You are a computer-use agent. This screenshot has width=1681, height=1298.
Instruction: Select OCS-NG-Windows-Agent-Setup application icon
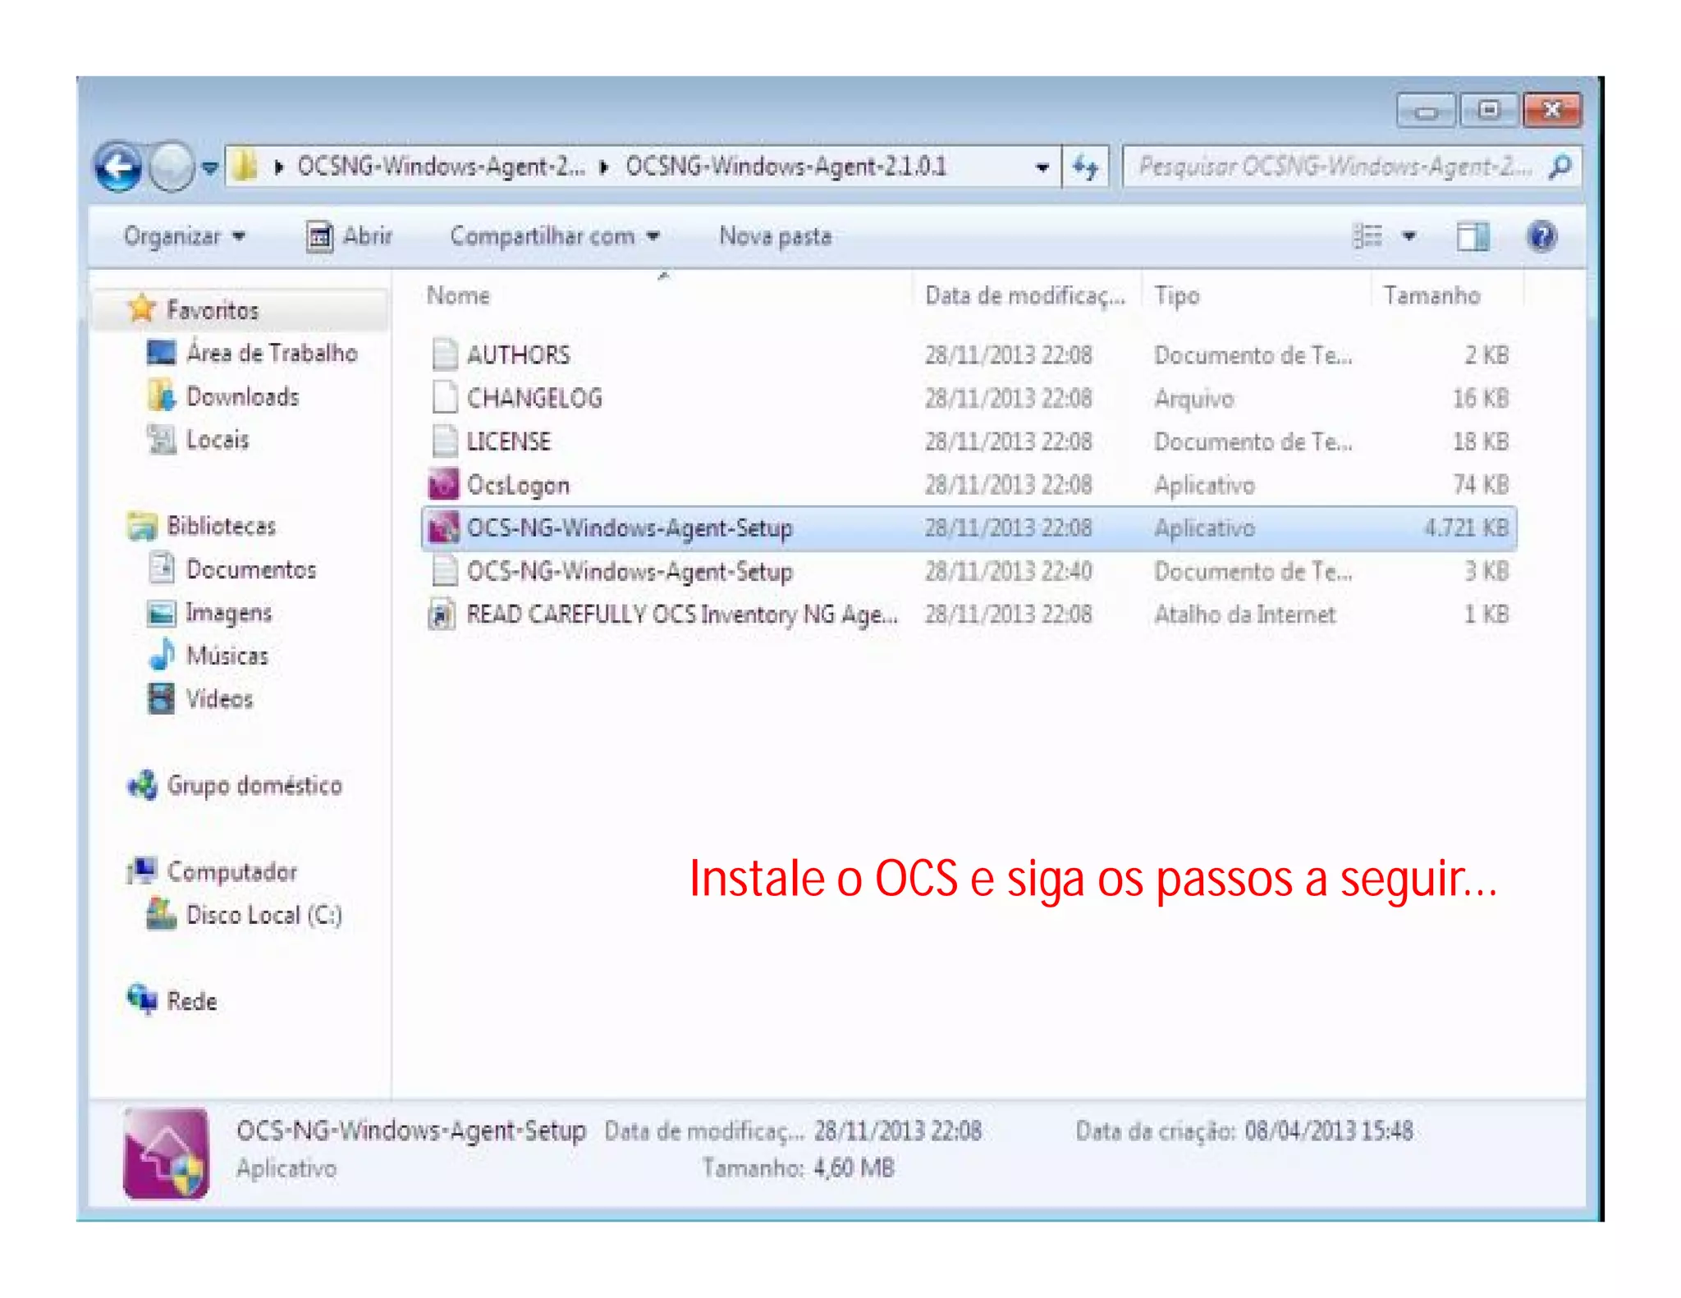[x=444, y=528]
